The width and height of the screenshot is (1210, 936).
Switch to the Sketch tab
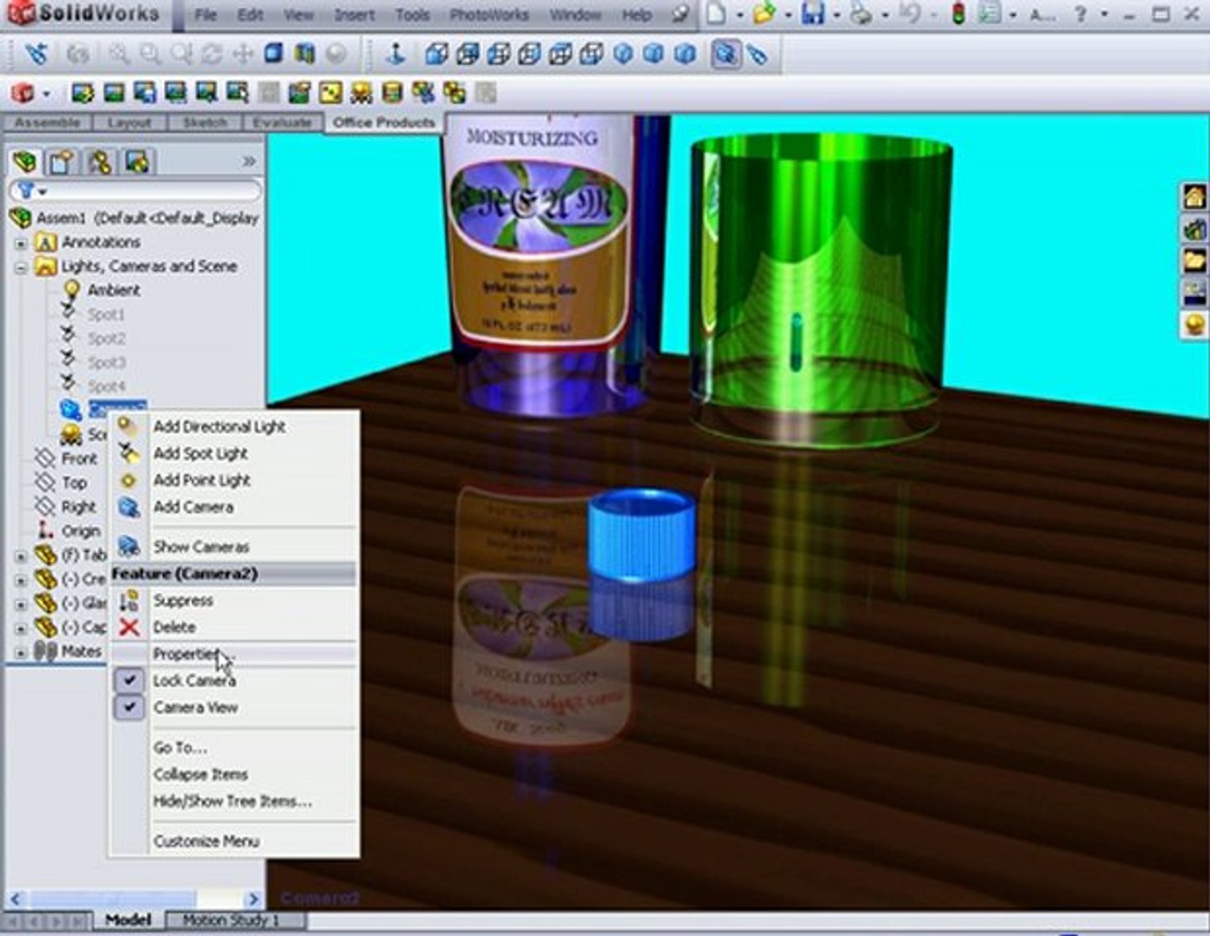point(205,122)
